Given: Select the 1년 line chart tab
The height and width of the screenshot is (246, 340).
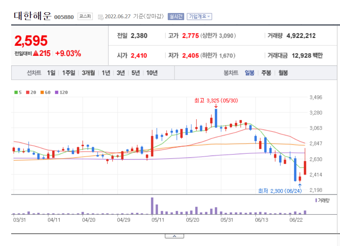Looking at the screenshot, I should point(106,73).
